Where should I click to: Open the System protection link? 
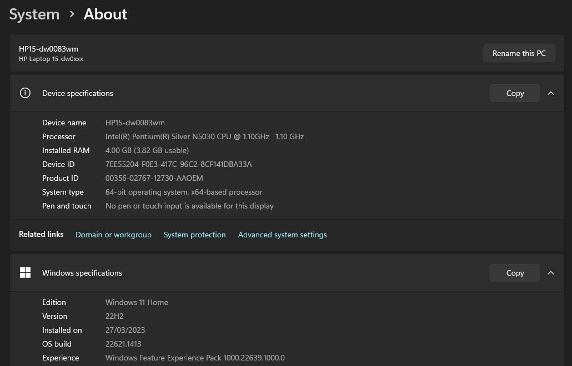195,235
